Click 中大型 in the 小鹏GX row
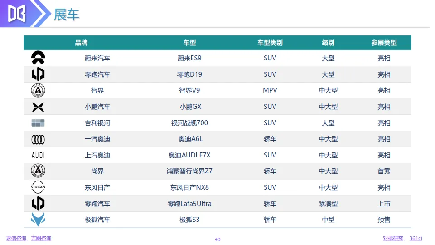The height and width of the screenshot is (245, 435). pos(328,107)
